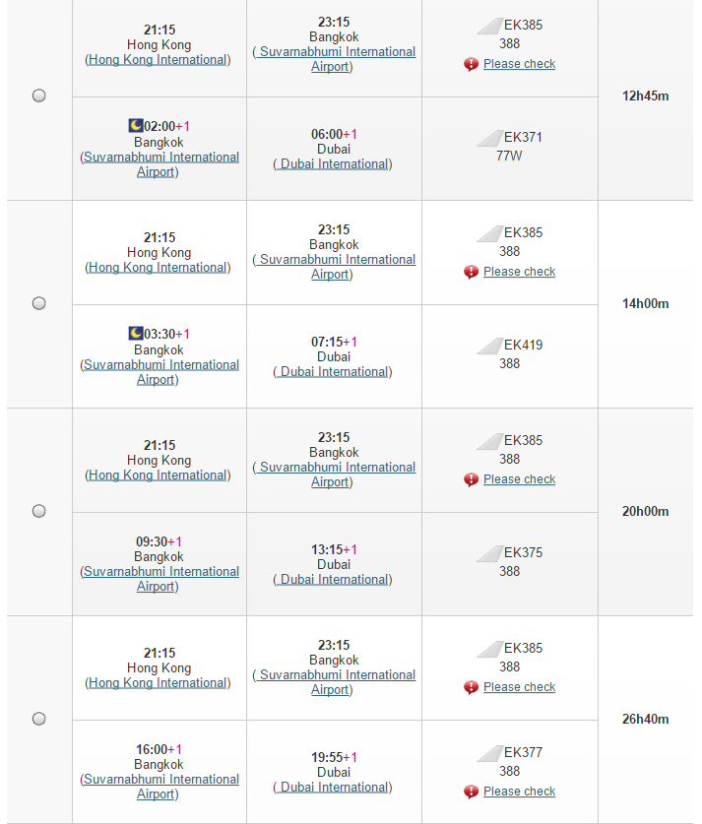Open Please check link under EK377
This screenshot has height=824, width=702.
tap(519, 792)
